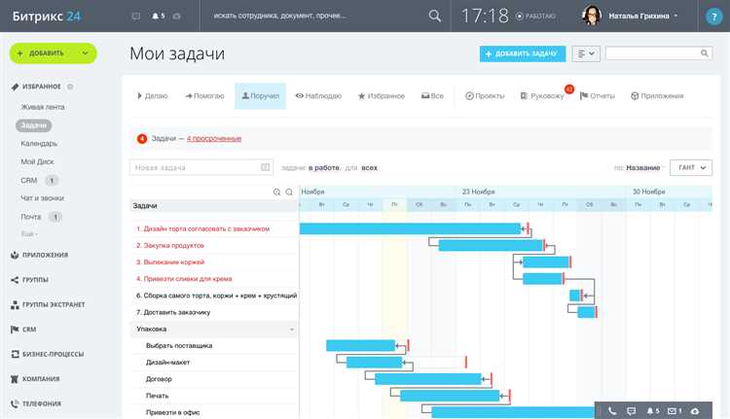
Task: Open chat messages icon in top bar
Action: pyautogui.click(x=136, y=17)
